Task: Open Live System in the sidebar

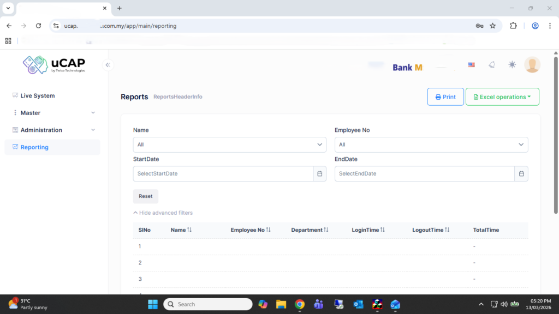Action: [x=38, y=96]
